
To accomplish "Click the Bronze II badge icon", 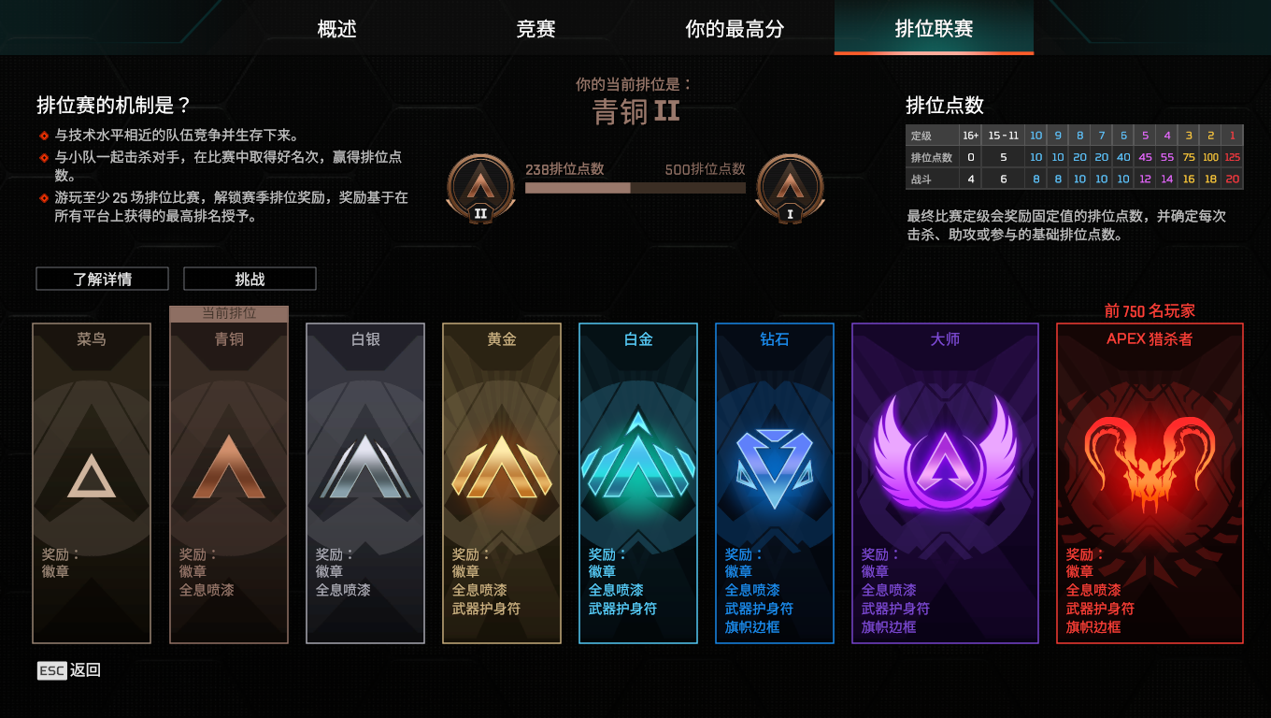I will coord(480,188).
